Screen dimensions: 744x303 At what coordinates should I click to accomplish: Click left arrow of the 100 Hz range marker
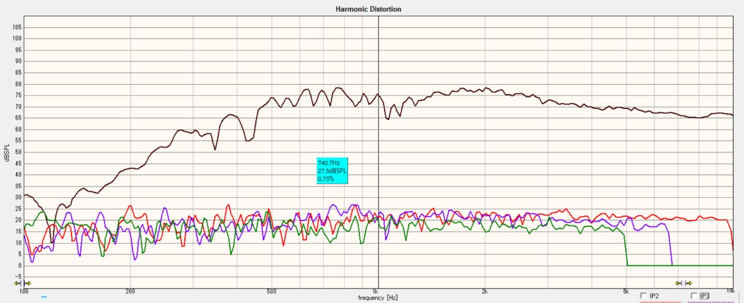18,283
